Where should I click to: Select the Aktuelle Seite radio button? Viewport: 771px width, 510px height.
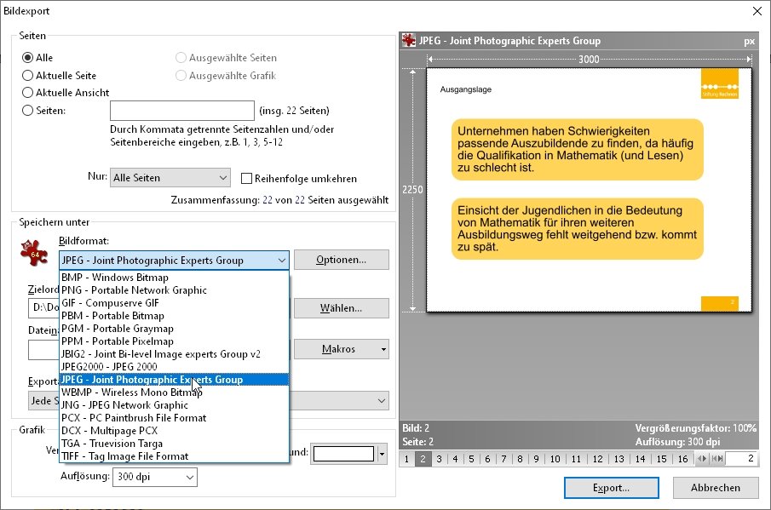click(27, 76)
